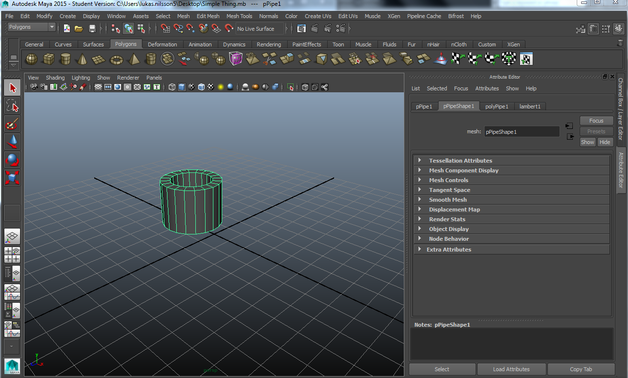Toggle Smooth Shade All in viewport
The width and height of the screenshot is (628, 378).
point(182,87)
